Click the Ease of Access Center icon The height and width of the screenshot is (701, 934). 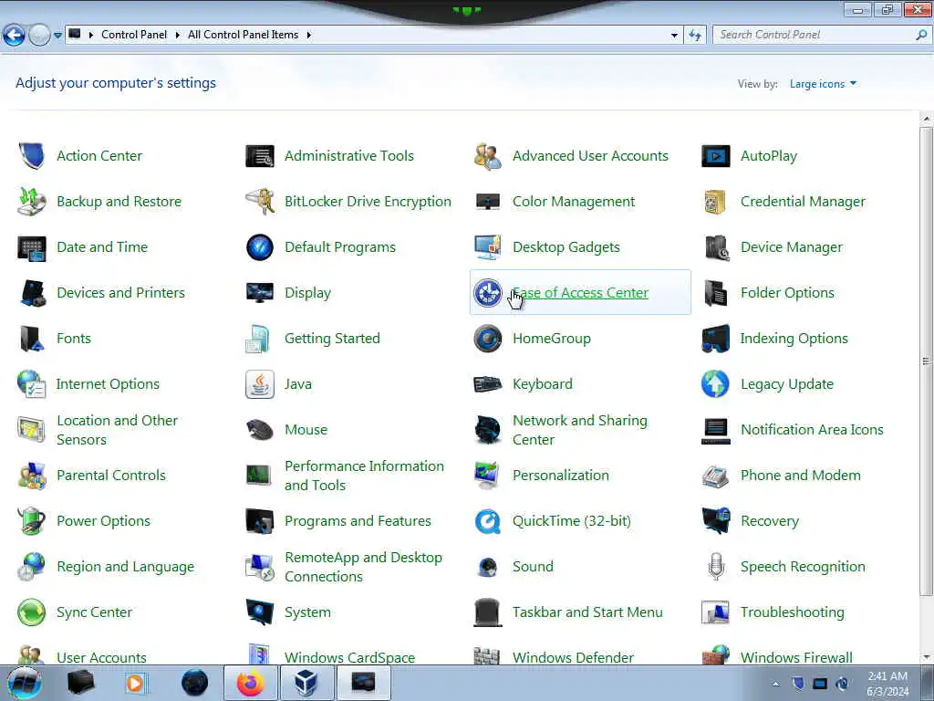coord(488,293)
